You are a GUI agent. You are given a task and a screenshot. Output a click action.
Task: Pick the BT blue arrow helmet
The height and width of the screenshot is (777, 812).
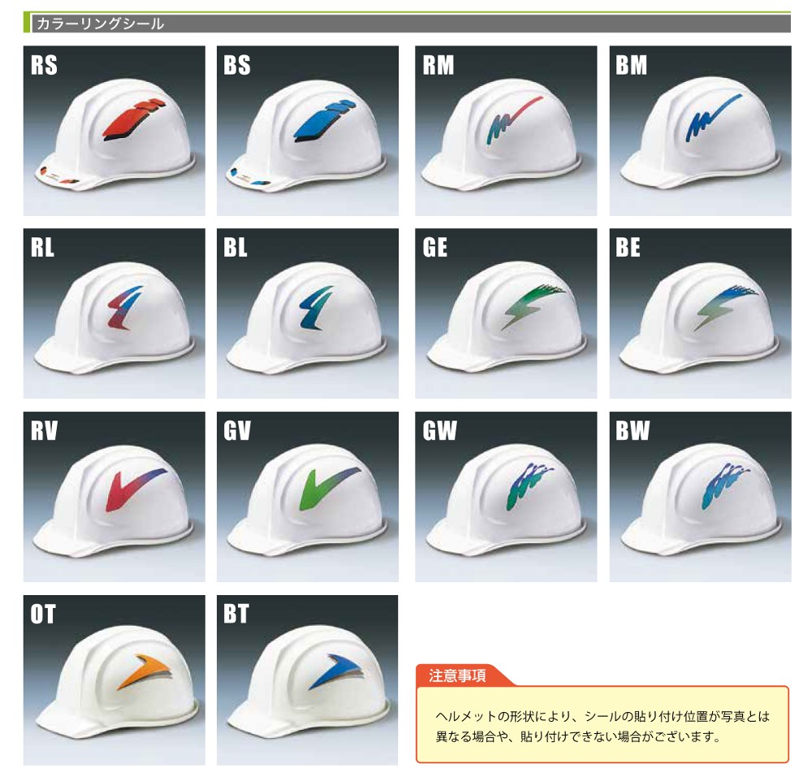308,680
